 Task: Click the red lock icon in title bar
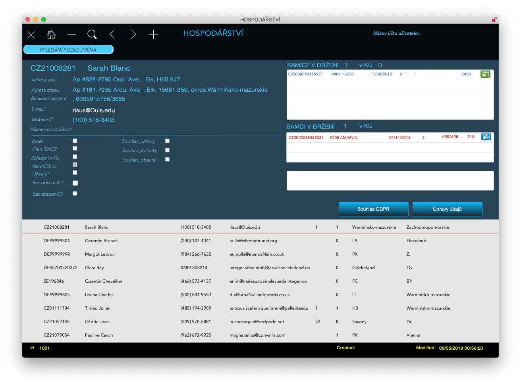coord(494,19)
